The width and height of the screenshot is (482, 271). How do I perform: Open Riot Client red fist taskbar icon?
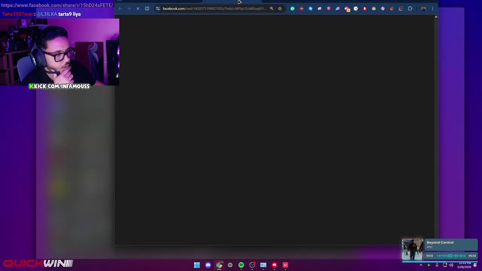pyautogui.click(x=274, y=265)
